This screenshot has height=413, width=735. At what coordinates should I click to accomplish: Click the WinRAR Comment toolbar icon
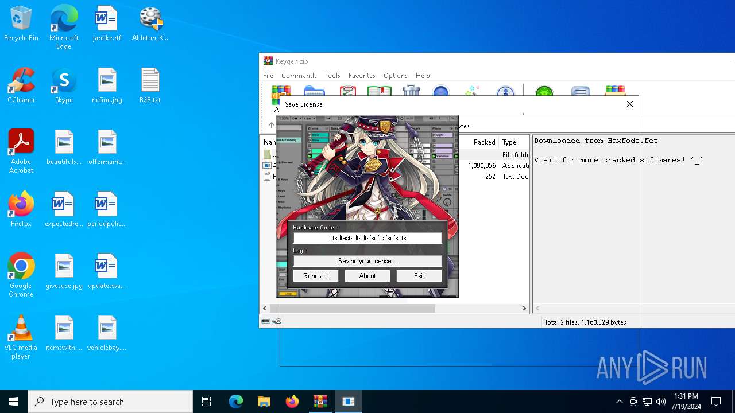[x=581, y=91]
